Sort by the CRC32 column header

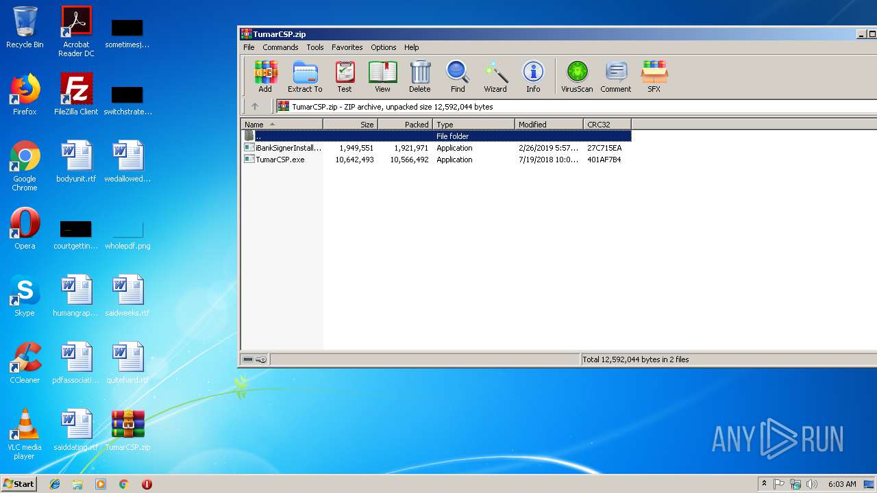coord(608,125)
